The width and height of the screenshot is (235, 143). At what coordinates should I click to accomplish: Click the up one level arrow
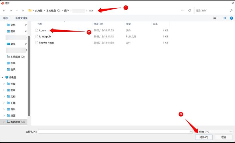tap(23, 11)
